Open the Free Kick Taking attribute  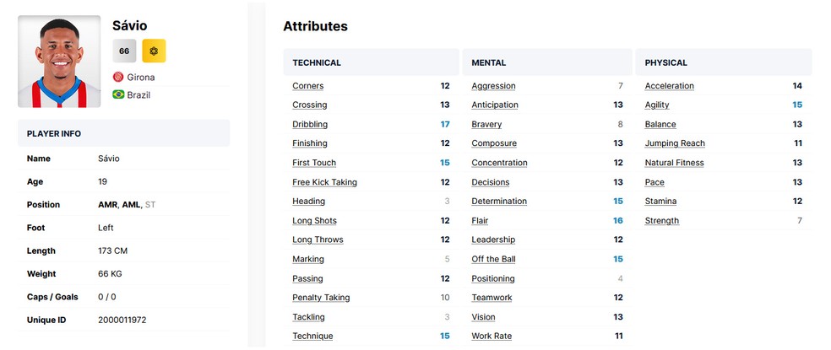point(324,182)
